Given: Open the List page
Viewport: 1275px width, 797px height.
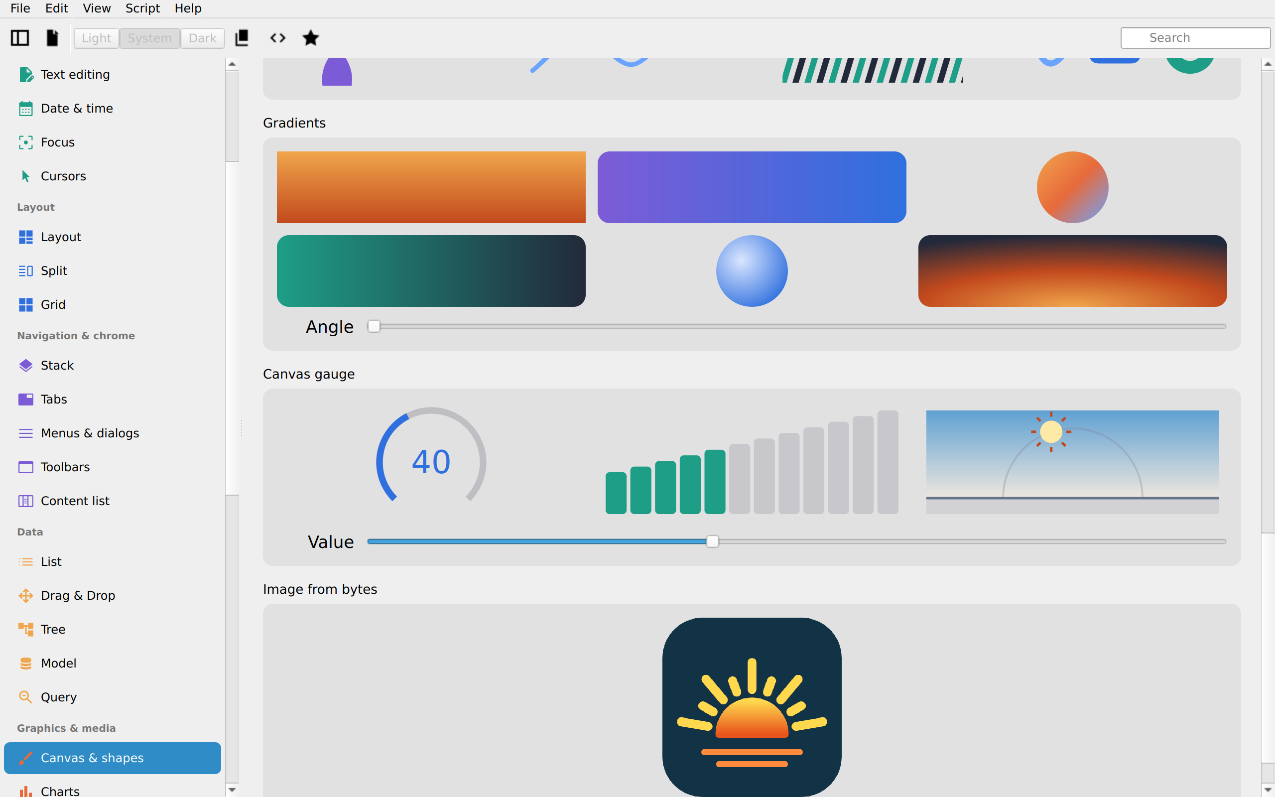Looking at the screenshot, I should [112, 561].
